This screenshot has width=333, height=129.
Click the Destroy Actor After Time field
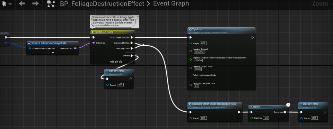coord(196,86)
